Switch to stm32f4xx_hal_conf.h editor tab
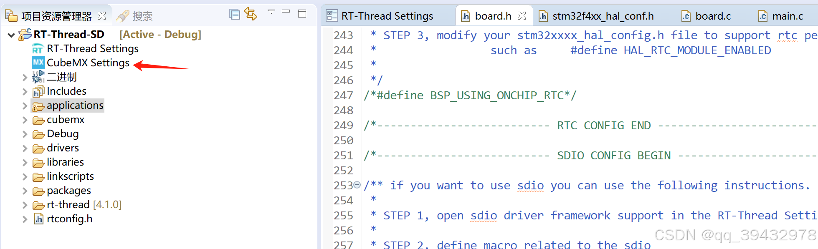The image size is (818, 249). [603, 16]
